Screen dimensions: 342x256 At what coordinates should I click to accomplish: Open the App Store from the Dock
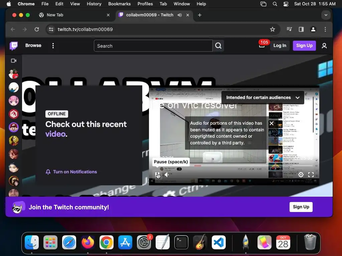[125, 242]
